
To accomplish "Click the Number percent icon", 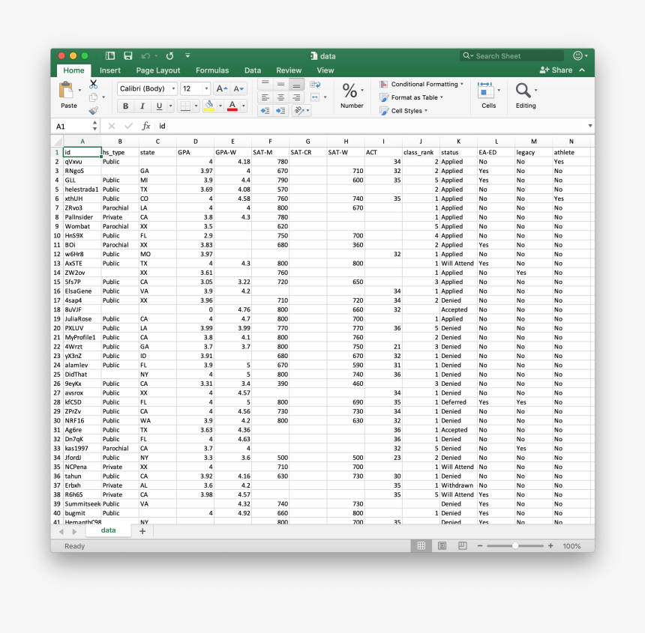I will [349, 91].
